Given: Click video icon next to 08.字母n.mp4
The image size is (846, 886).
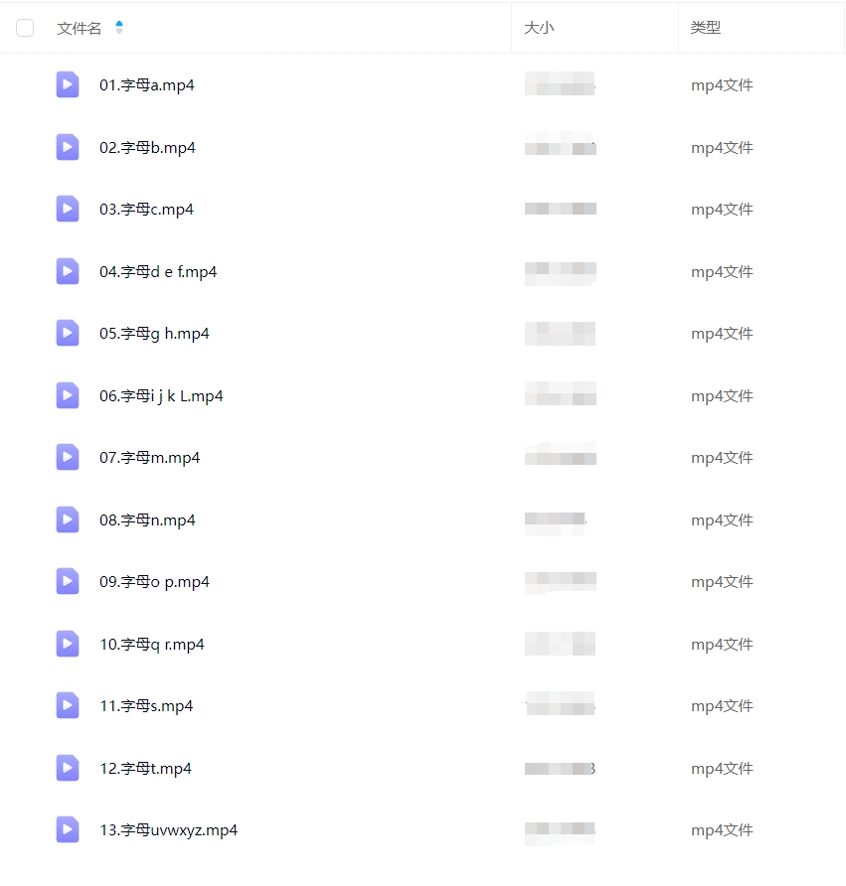Looking at the screenshot, I should point(68,519).
